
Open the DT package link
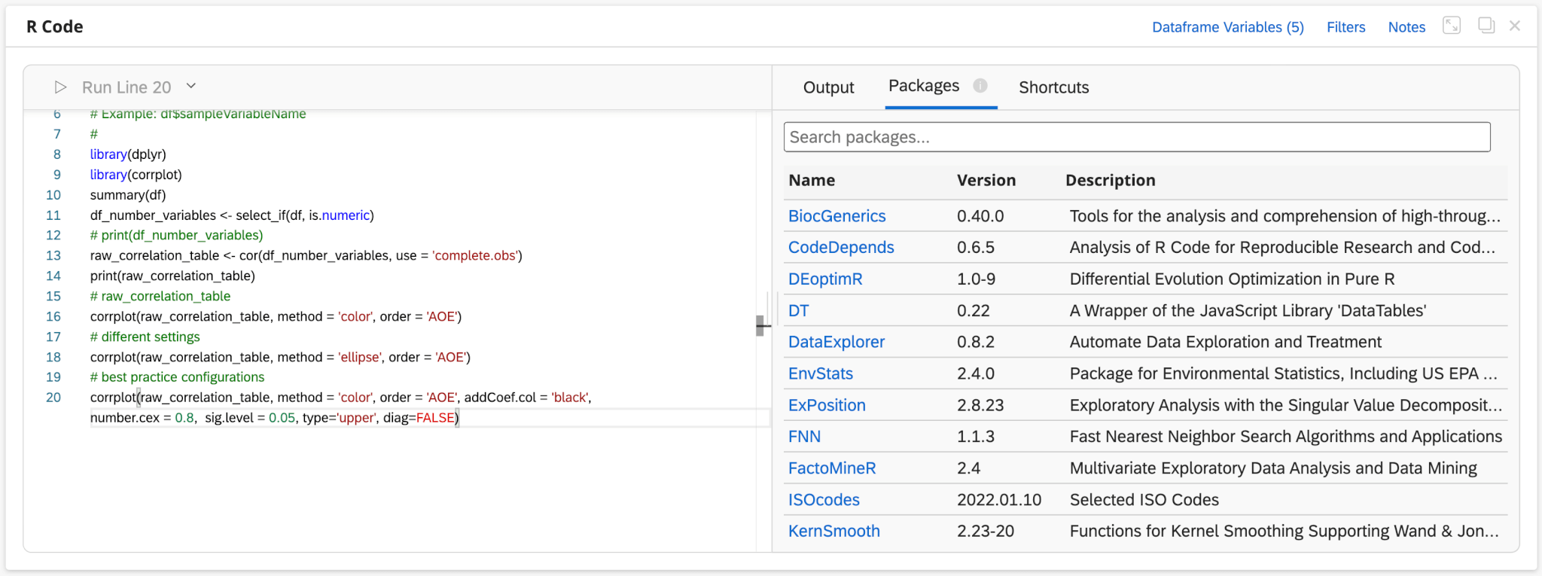798,311
